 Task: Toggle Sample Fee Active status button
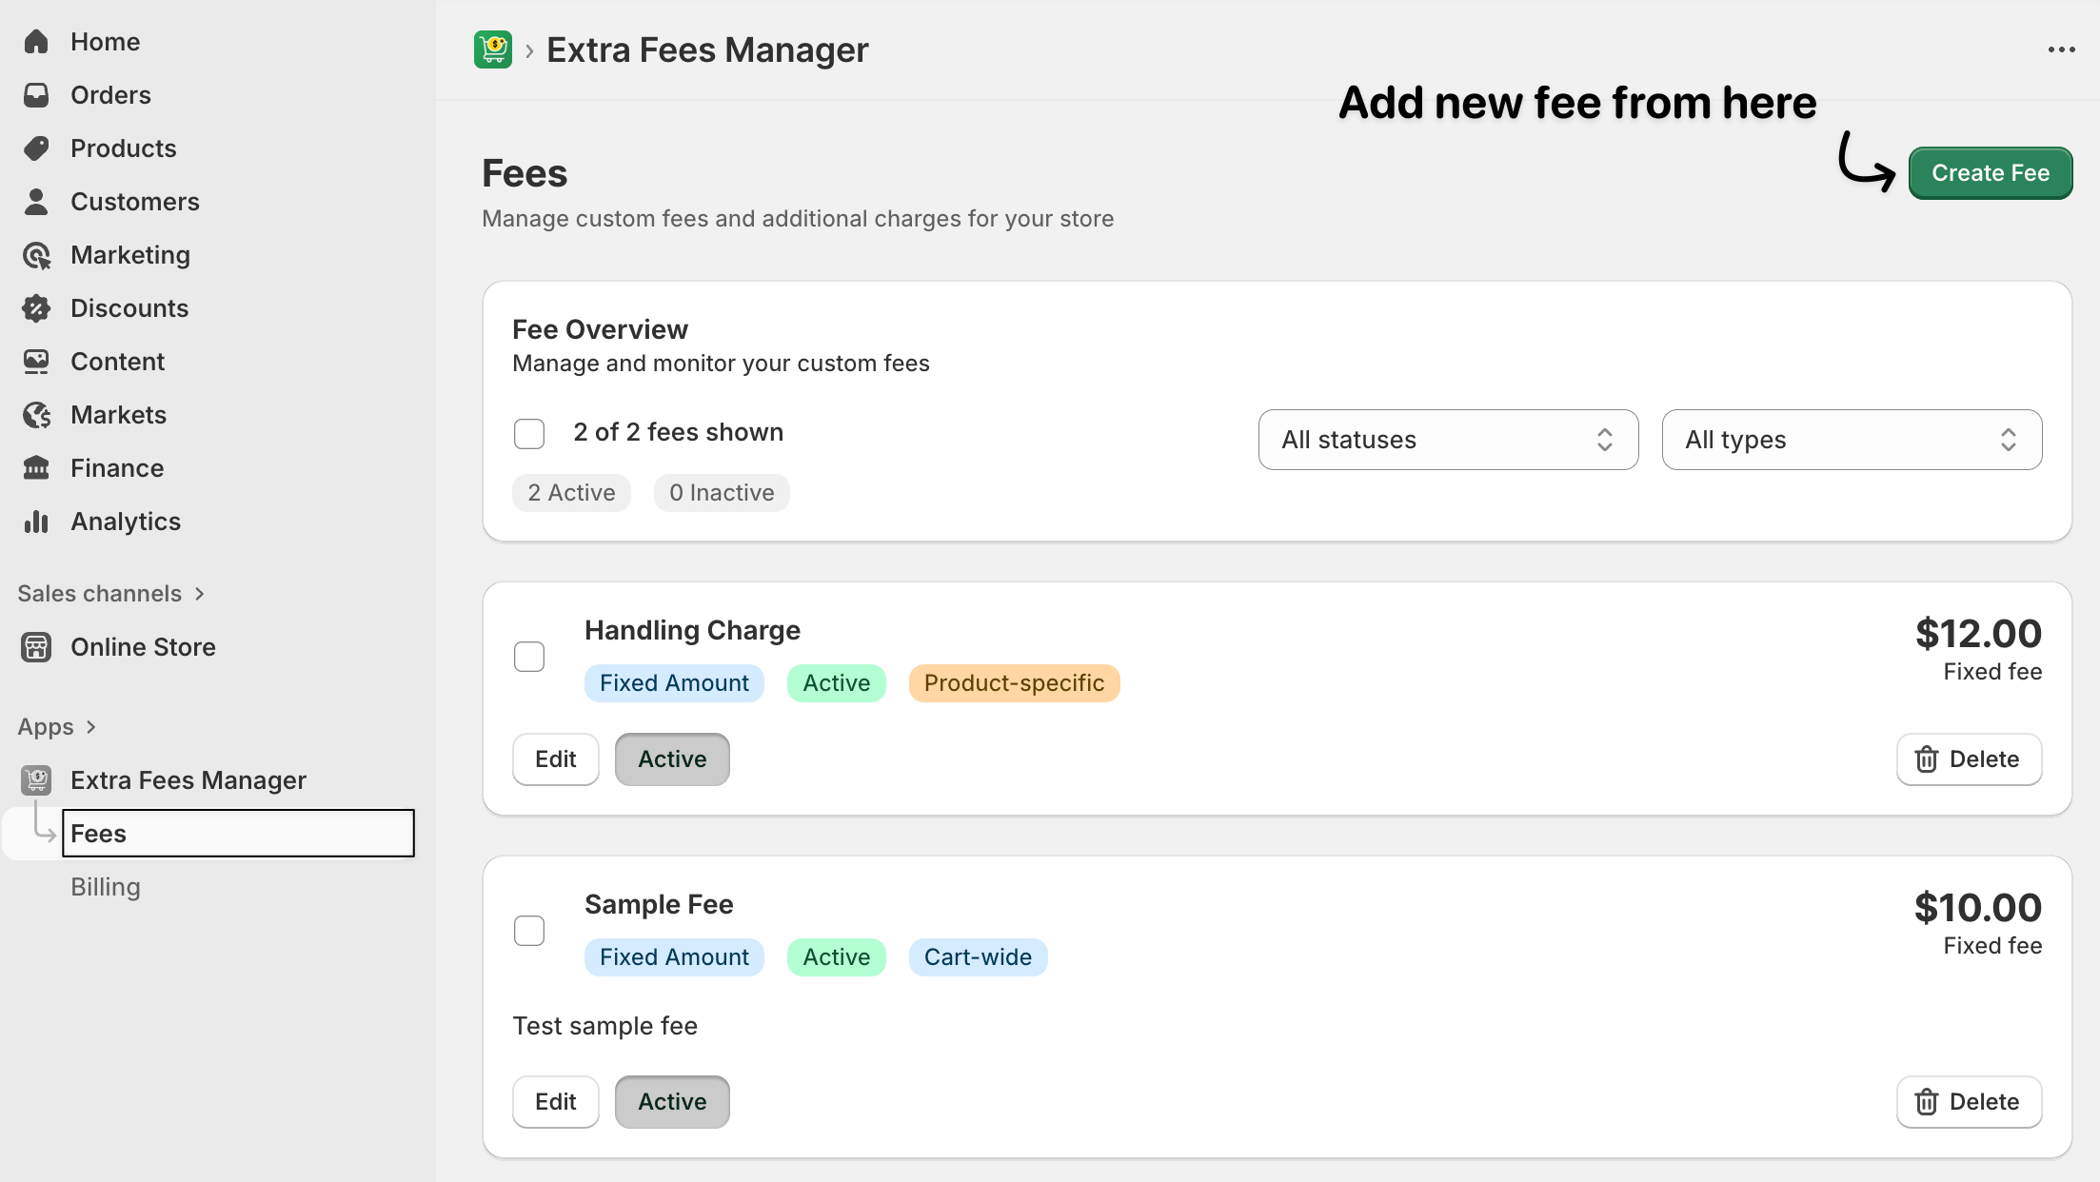click(x=672, y=1102)
